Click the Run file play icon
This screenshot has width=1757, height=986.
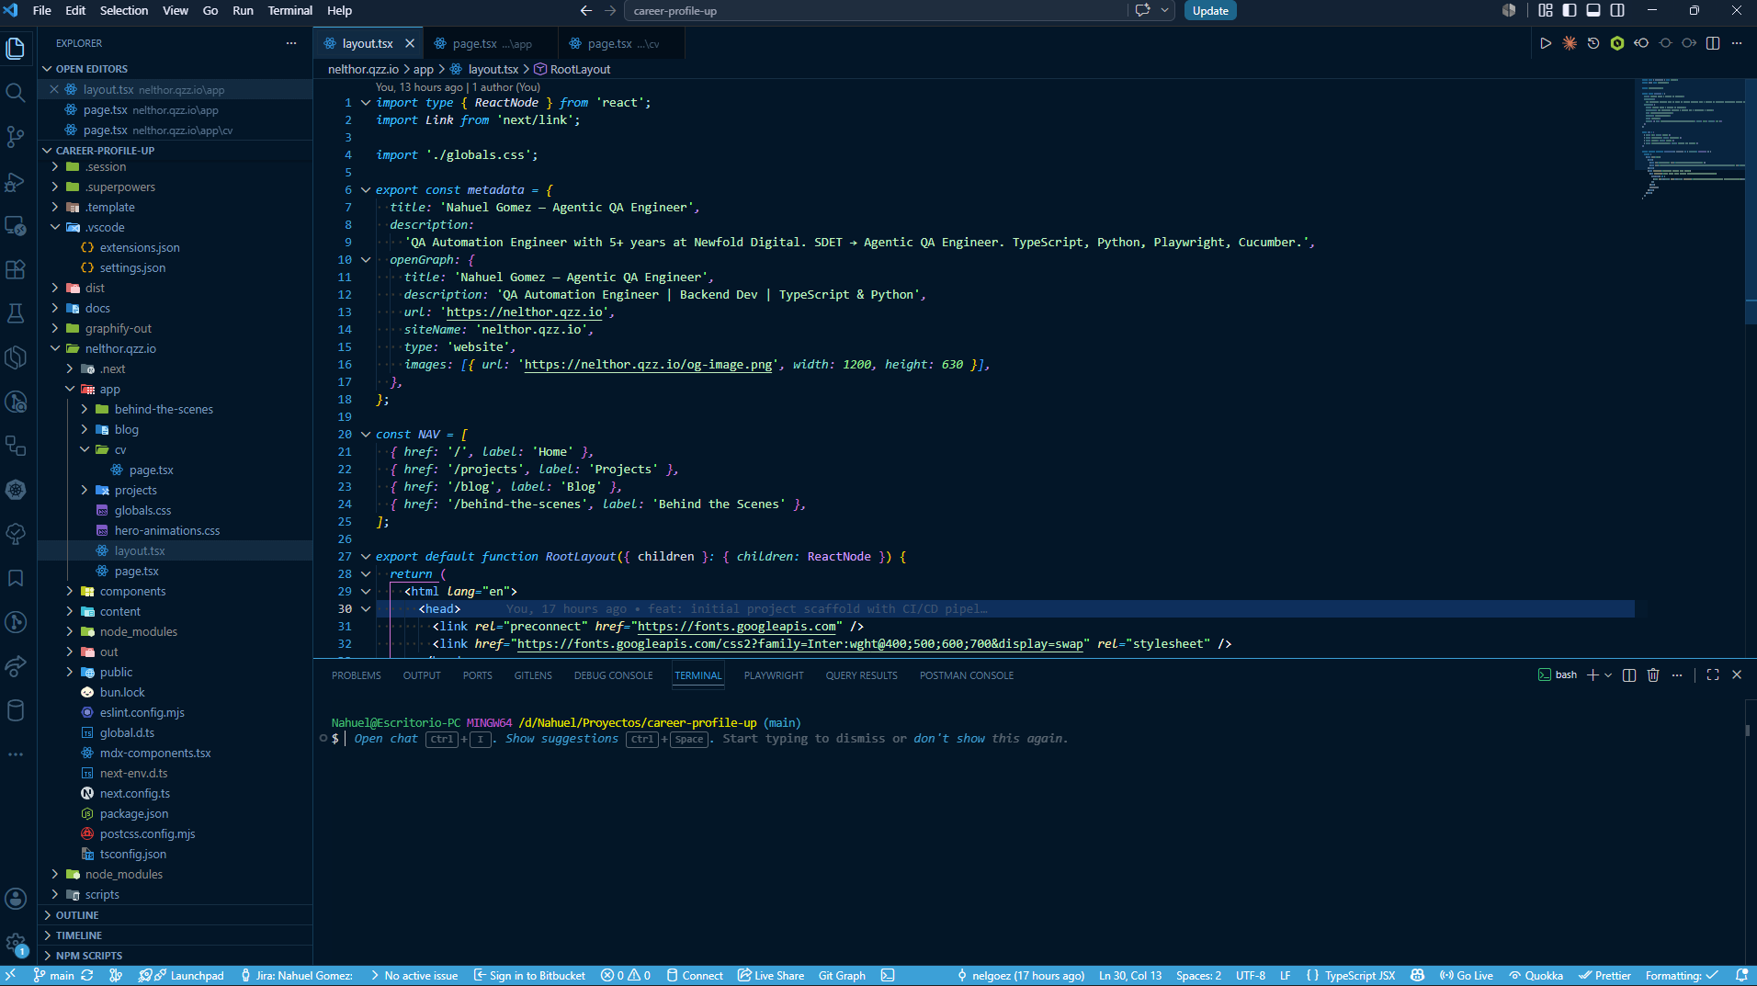[x=1546, y=43]
